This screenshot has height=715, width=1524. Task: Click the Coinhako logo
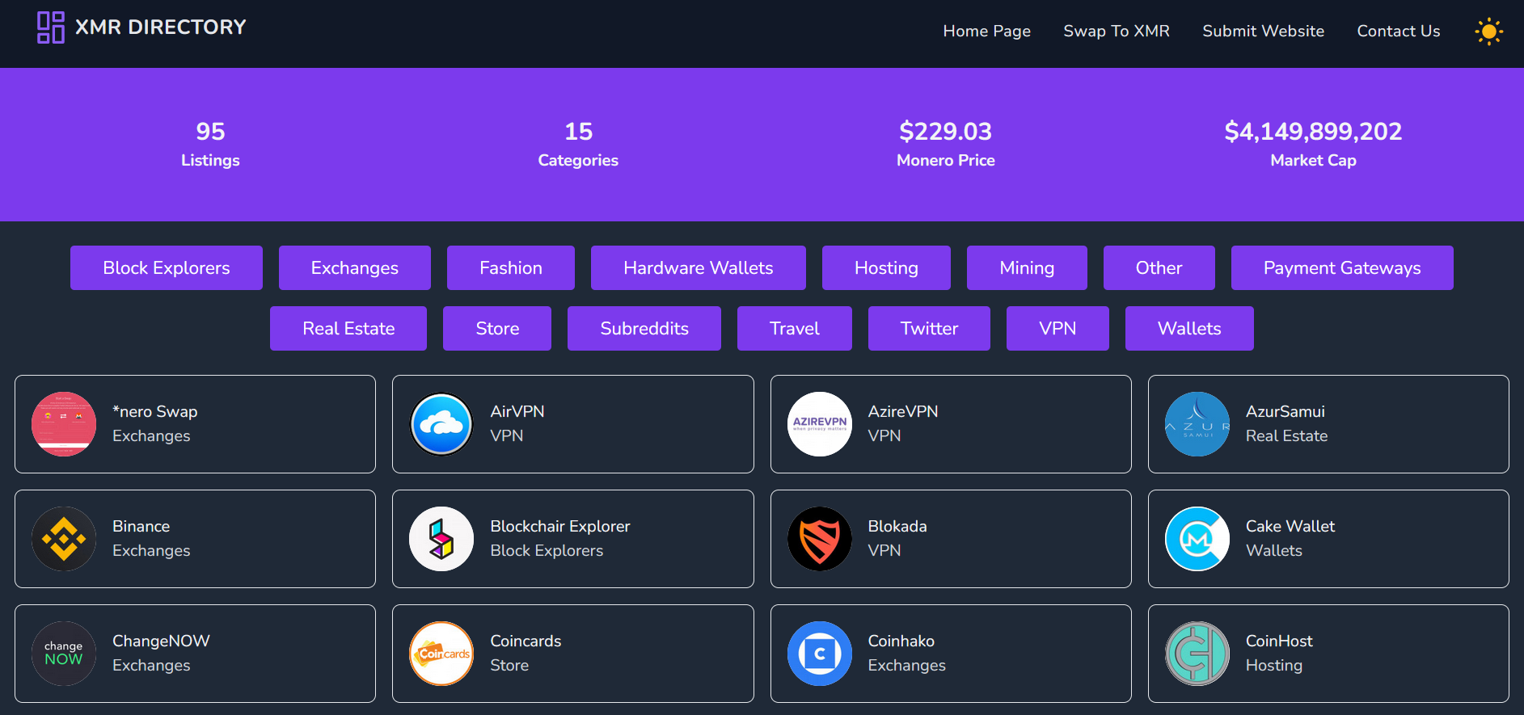[820, 654]
